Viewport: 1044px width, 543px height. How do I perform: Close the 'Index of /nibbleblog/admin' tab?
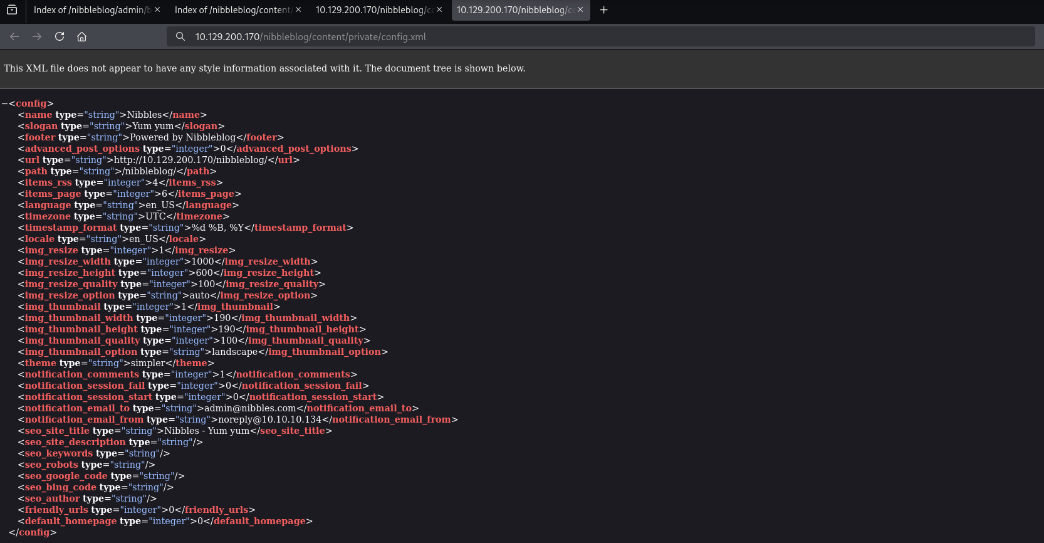pos(157,10)
